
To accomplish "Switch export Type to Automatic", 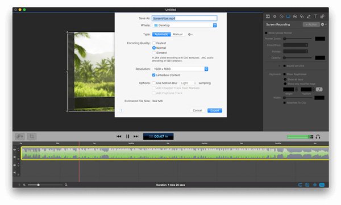I will click(x=161, y=34).
